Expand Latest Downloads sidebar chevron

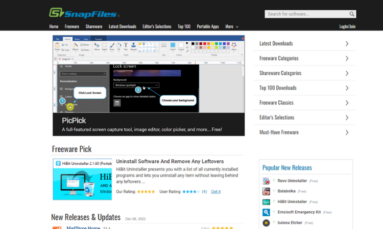click(347, 44)
